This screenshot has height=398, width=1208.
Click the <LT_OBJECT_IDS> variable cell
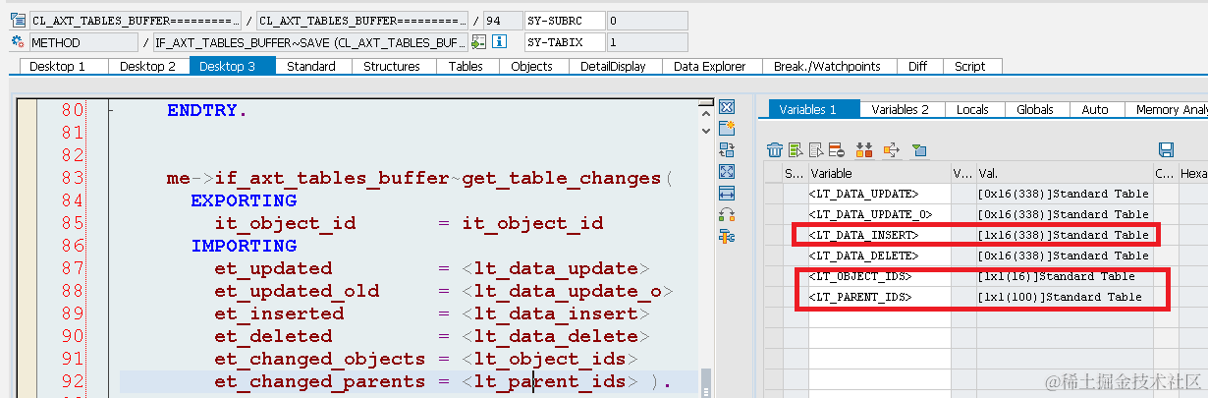click(x=879, y=276)
